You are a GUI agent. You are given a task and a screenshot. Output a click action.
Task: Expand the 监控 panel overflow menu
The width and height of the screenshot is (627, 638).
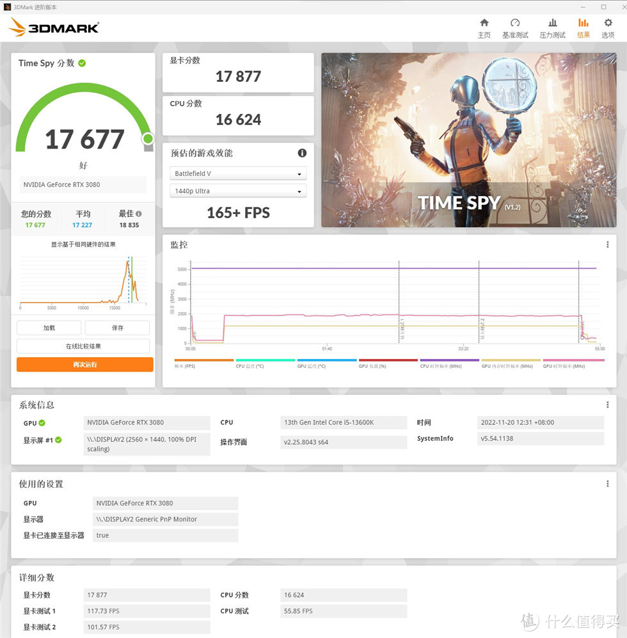click(607, 244)
